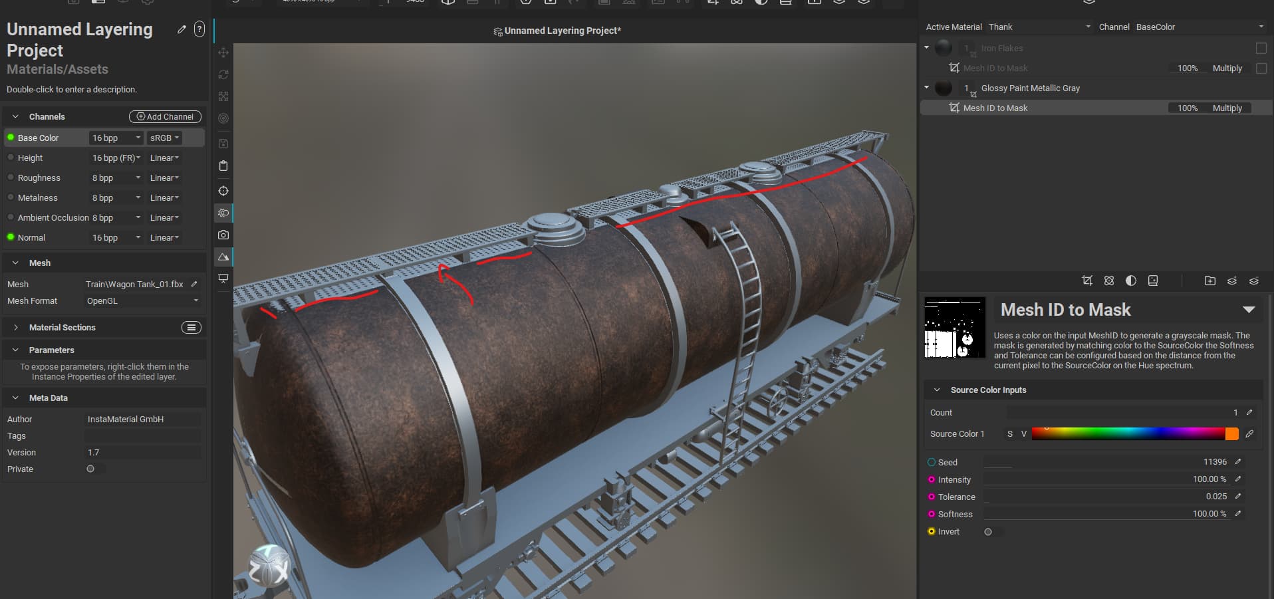Click the half-filled circle icon above Mesh ID panel

(1130, 281)
